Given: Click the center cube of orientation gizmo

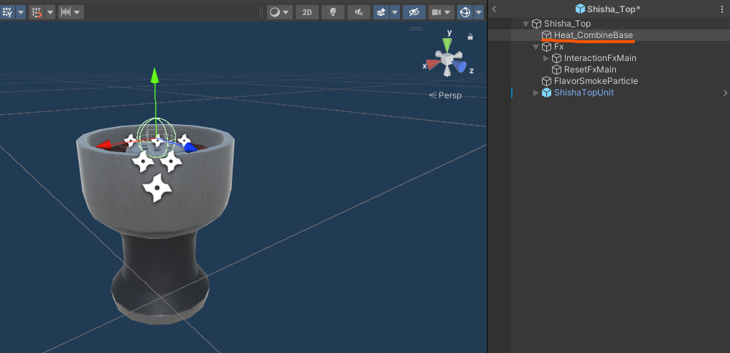Looking at the screenshot, I should [x=447, y=59].
